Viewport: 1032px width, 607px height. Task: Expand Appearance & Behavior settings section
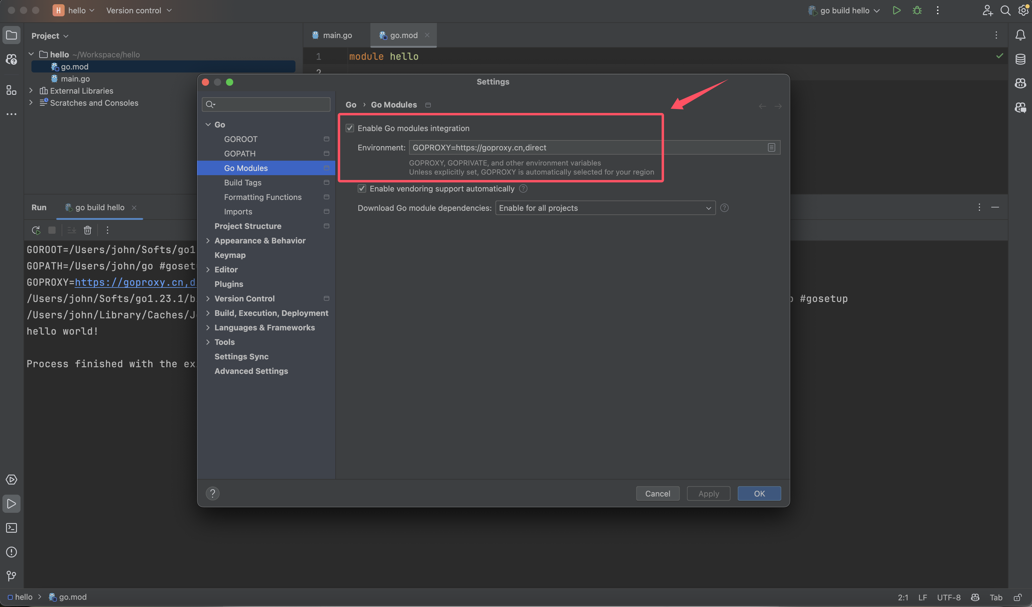tap(208, 241)
